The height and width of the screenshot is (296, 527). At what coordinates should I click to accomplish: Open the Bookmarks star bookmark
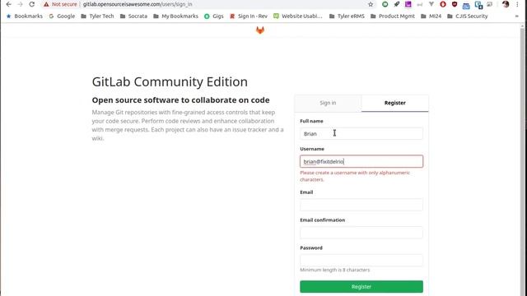coord(25,16)
